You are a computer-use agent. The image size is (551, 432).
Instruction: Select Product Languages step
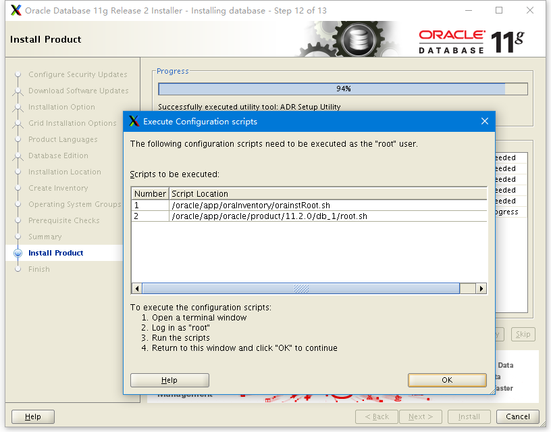coord(63,139)
